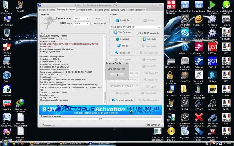Open the Samsung Swift tab

coord(102,10)
